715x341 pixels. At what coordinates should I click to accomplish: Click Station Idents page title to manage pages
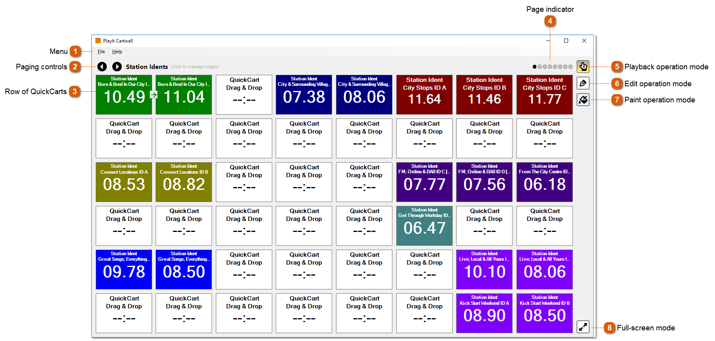pyautogui.click(x=147, y=67)
